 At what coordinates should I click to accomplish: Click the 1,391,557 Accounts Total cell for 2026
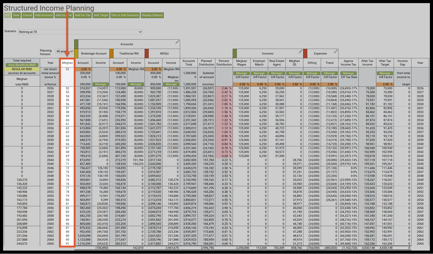(x=189, y=88)
